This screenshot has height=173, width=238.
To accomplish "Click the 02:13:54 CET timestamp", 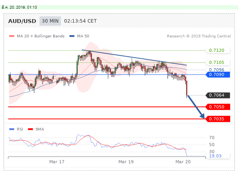I will (x=81, y=21).
